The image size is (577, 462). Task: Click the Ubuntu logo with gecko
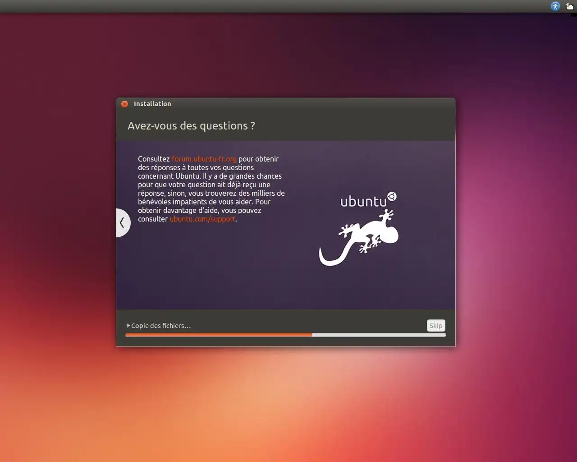pos(358,229)
